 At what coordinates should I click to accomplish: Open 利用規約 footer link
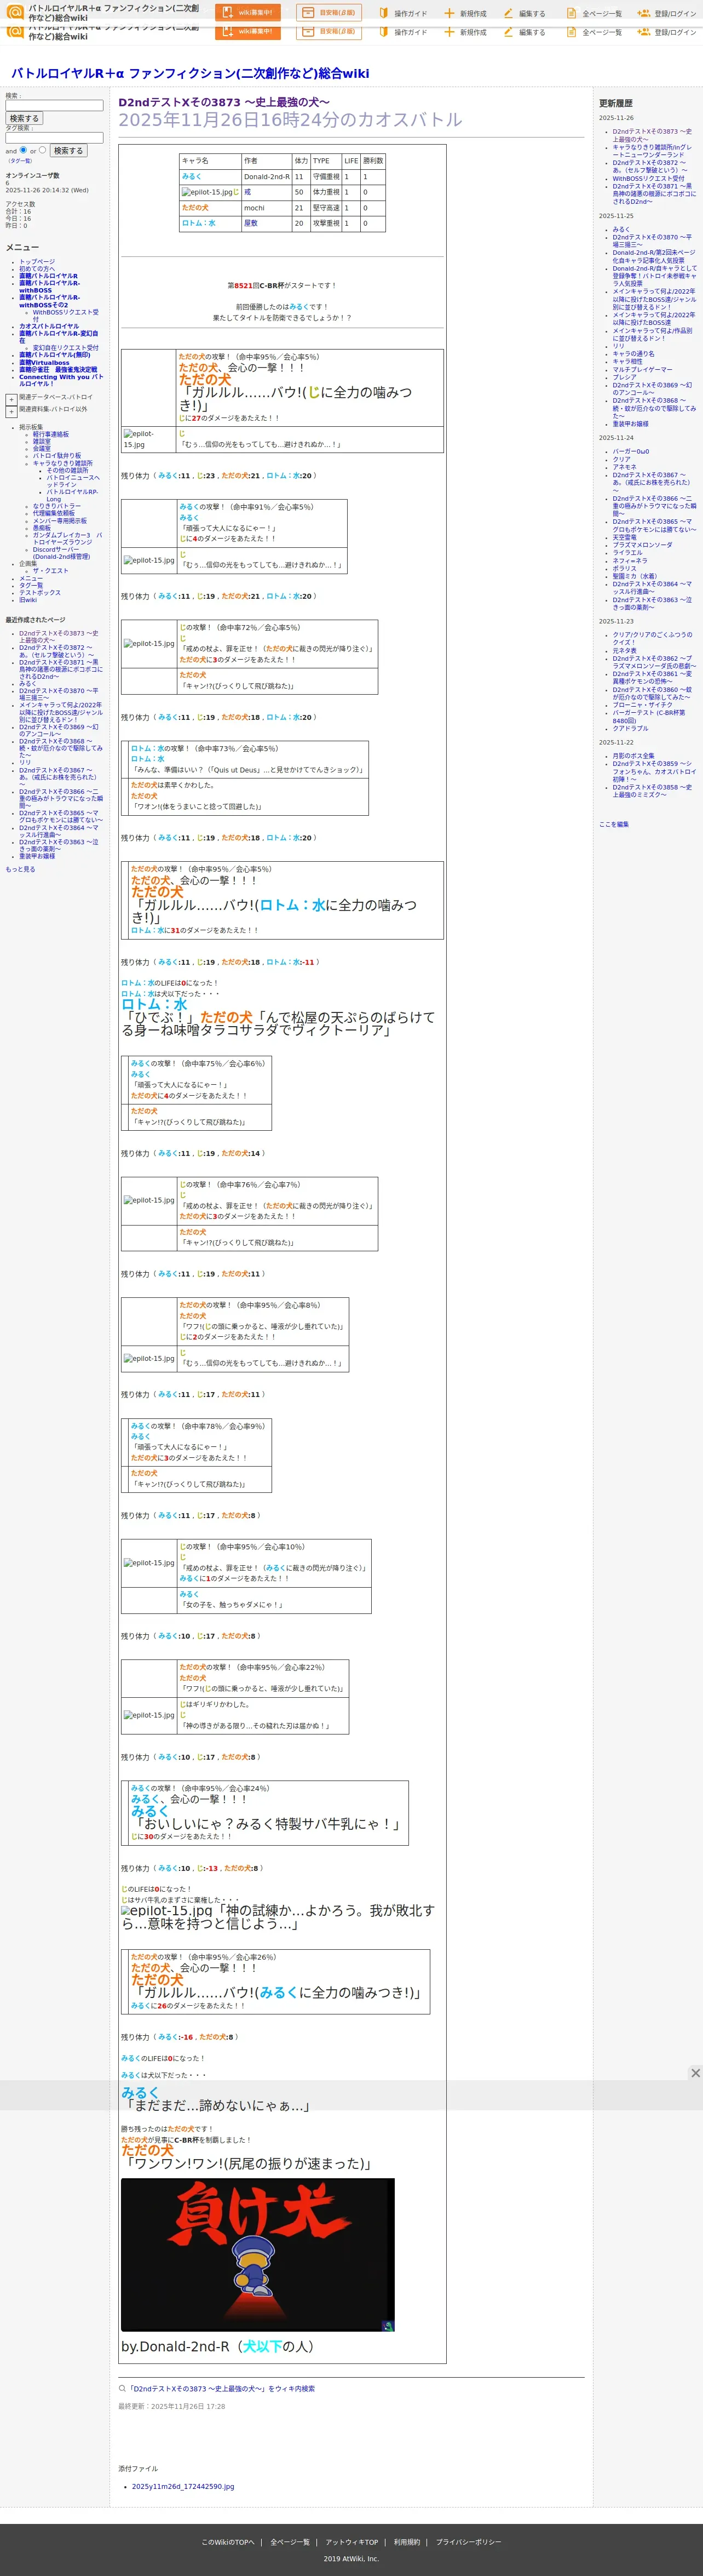pos(407,2542)
